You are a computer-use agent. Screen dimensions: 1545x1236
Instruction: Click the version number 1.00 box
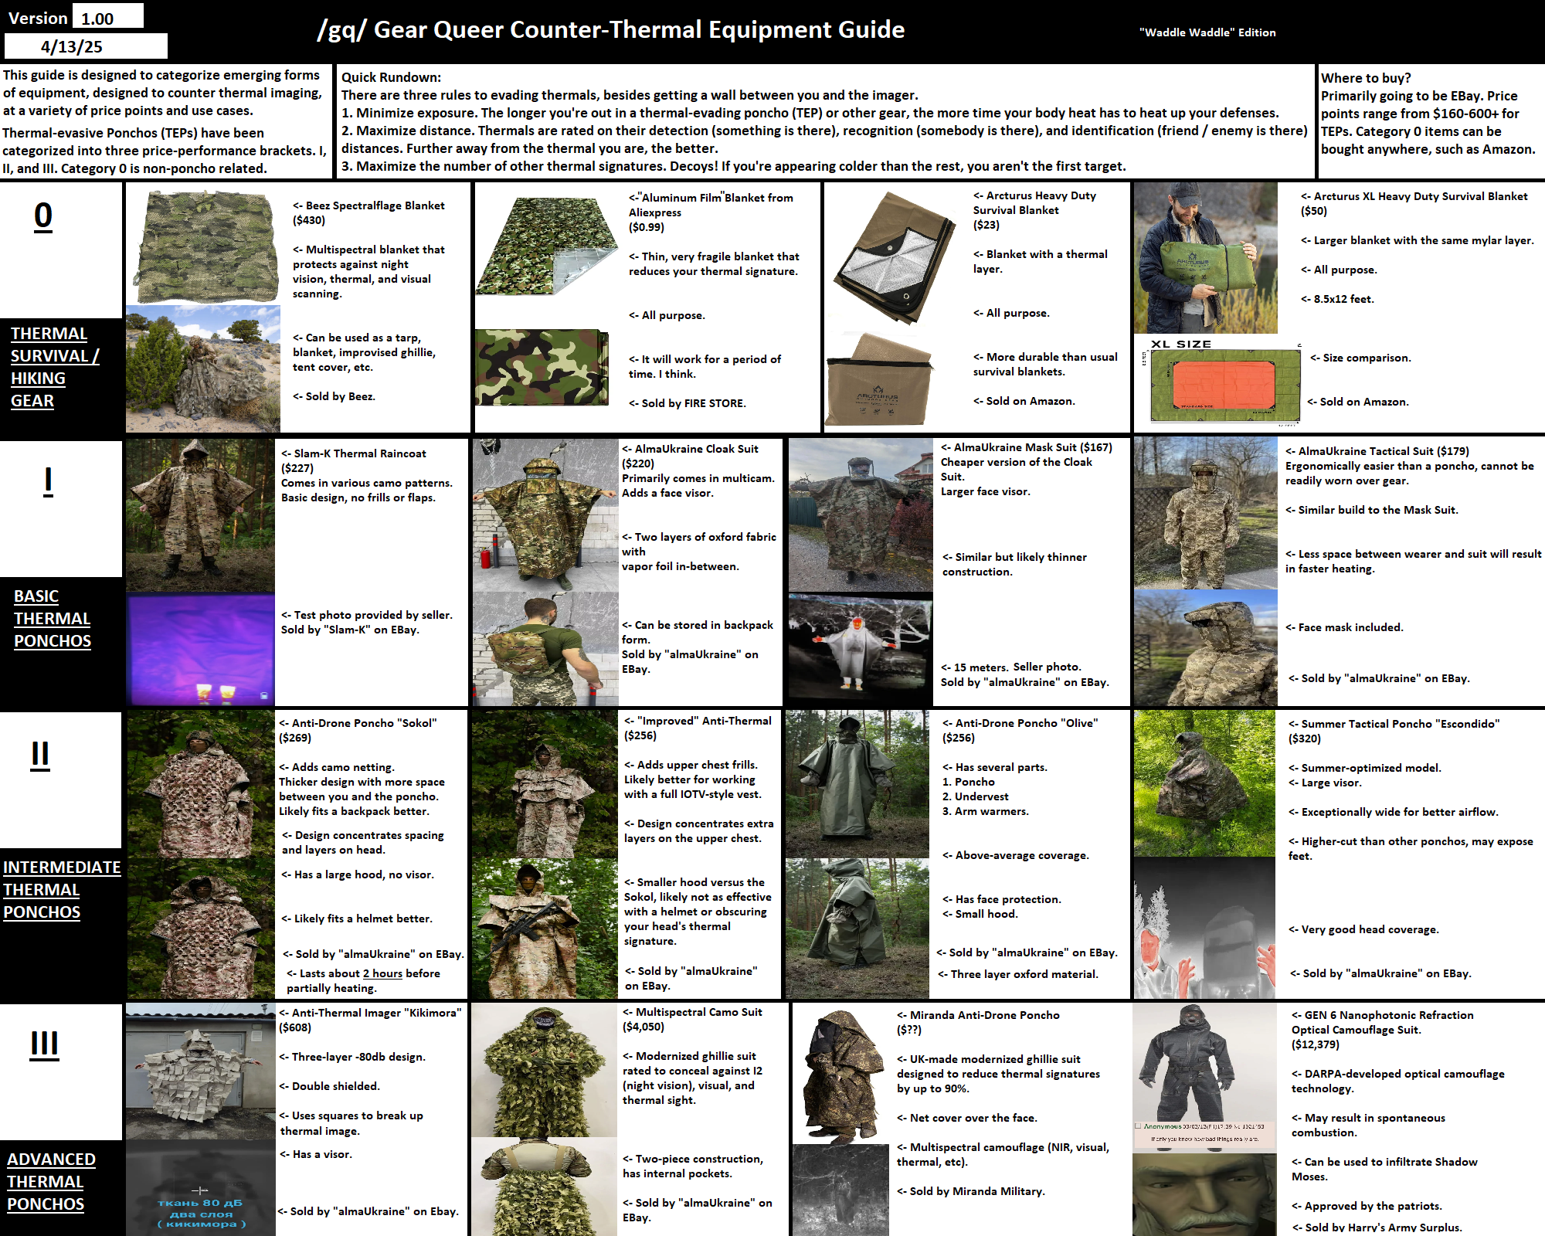[x=108, y=16]
